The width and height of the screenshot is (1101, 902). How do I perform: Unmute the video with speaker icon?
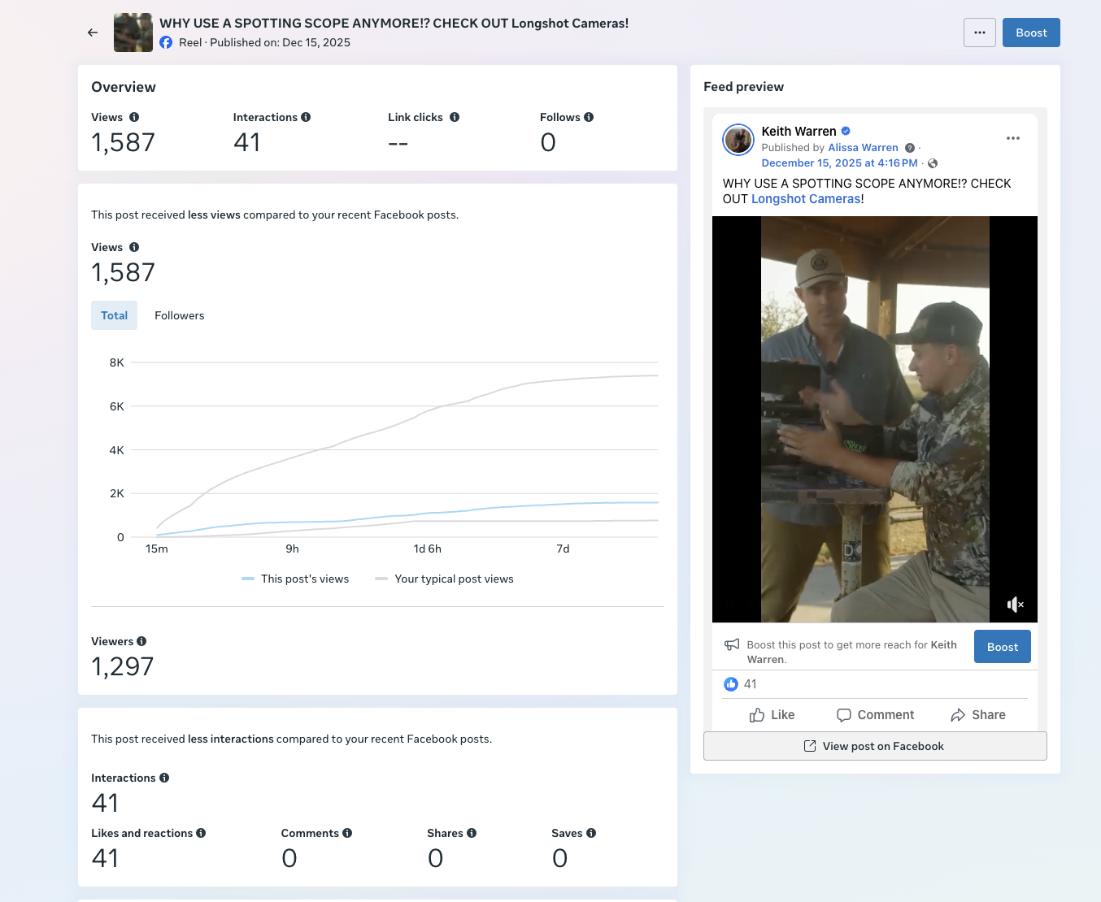[x=1016, y=605]
